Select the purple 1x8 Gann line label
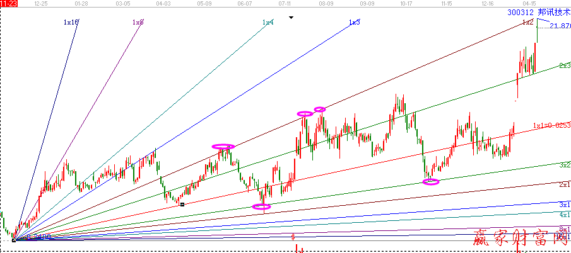Viewport: 571px width, 253px height. pos(138,22)
